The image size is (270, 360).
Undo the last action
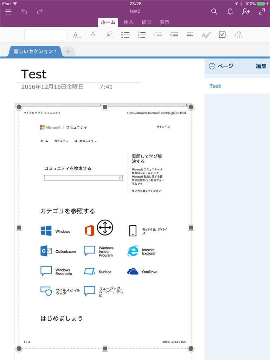(x=24, y=12)
